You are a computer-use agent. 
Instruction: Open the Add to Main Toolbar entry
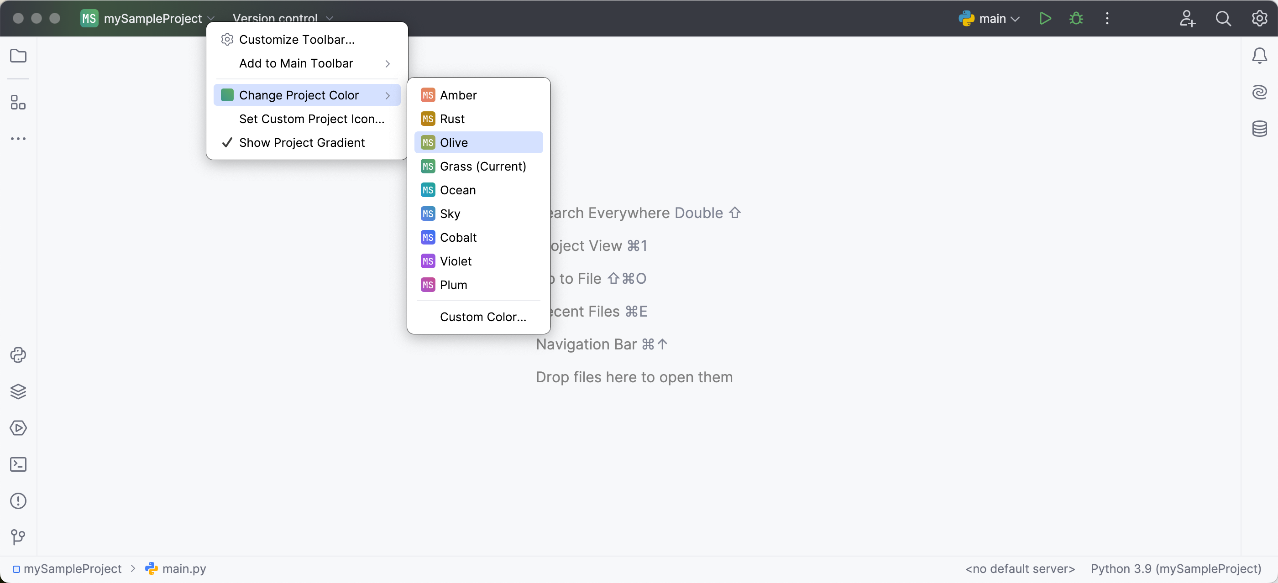click(307, 63)
